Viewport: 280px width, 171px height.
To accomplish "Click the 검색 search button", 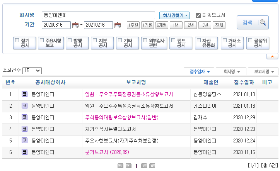I will [x=253, y=22].
